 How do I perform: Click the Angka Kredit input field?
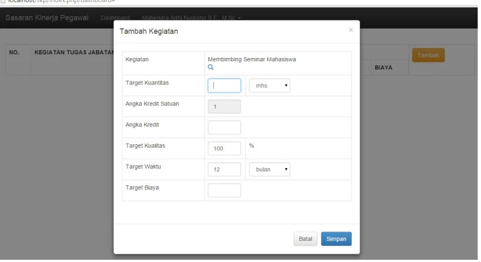click(224, 127)
